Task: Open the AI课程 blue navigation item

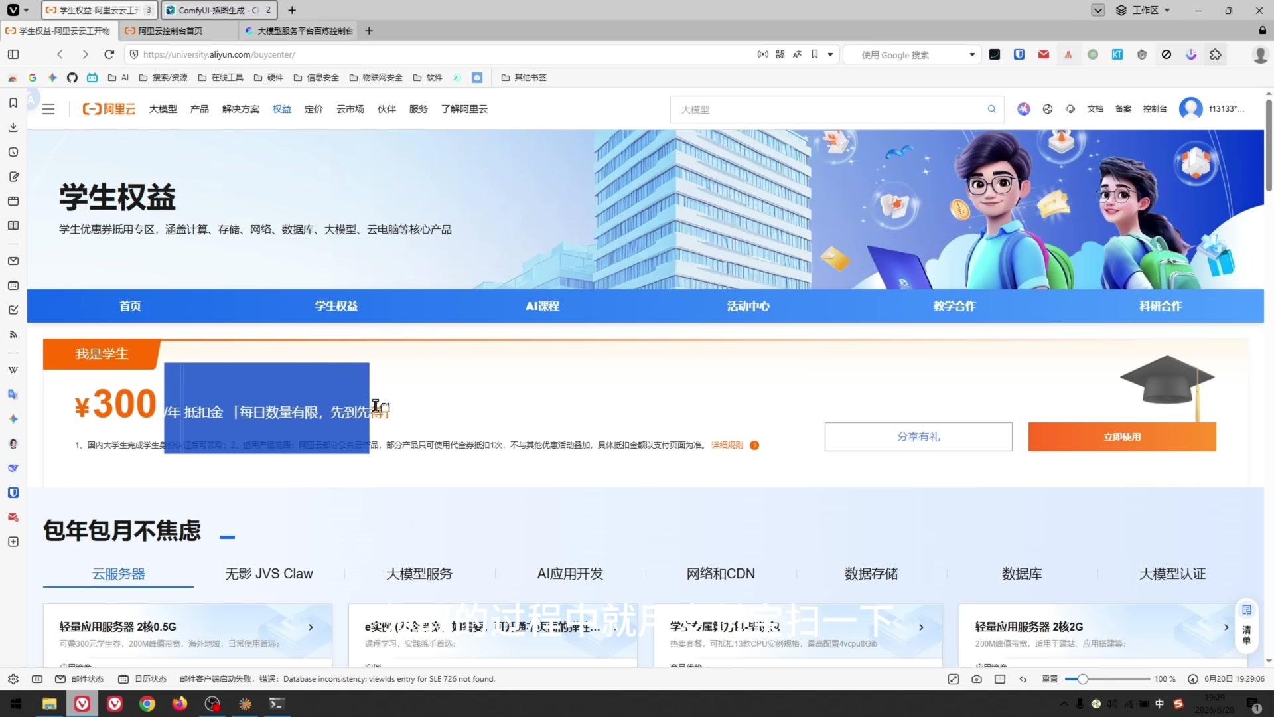Action: pos(542,306)
